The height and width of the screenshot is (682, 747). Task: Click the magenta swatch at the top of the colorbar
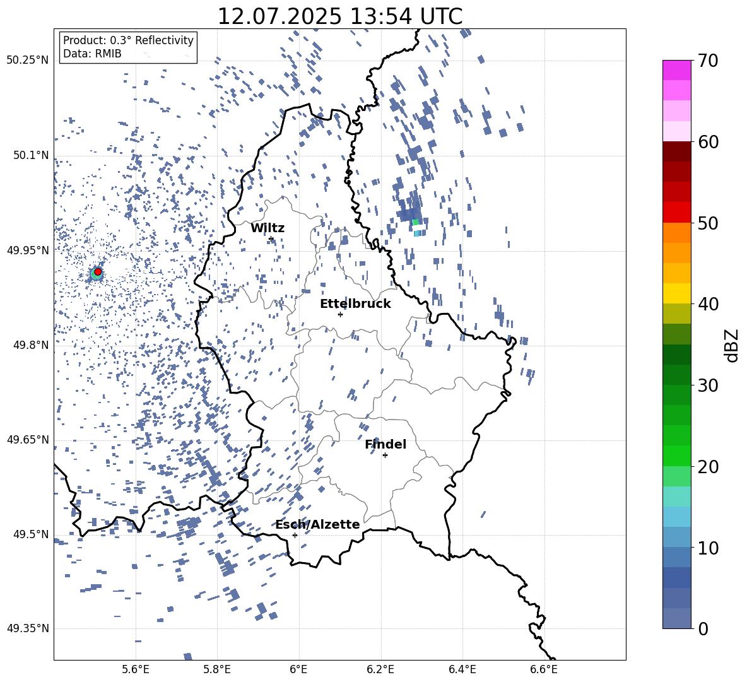pos(676,70)
